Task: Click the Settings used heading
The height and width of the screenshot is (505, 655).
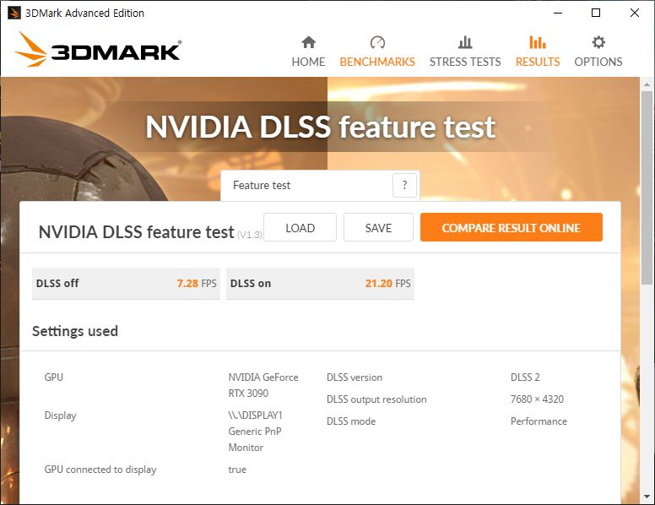Action: (x=75, y=331)
